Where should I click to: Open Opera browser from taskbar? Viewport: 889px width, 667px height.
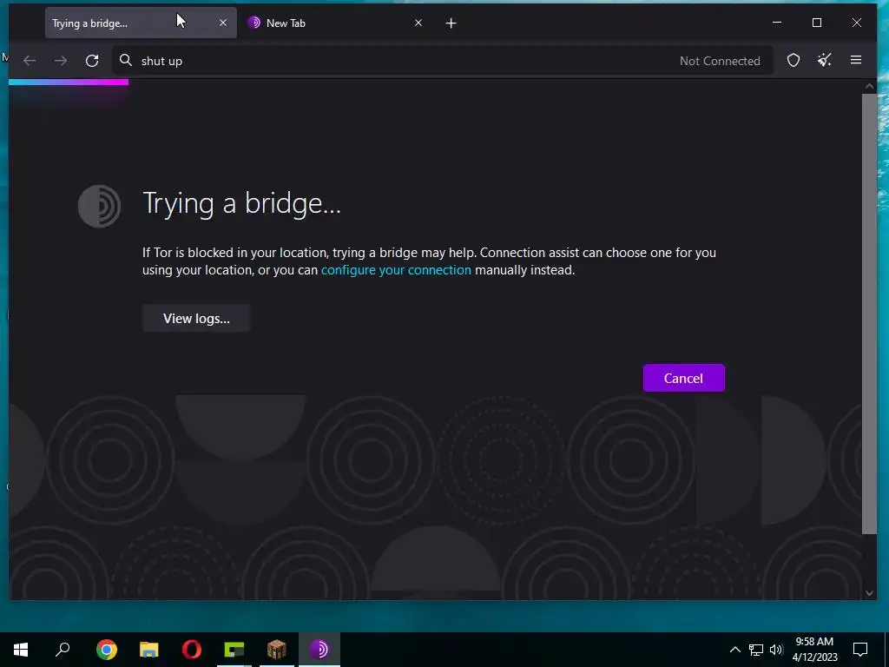tap(192, 650)
